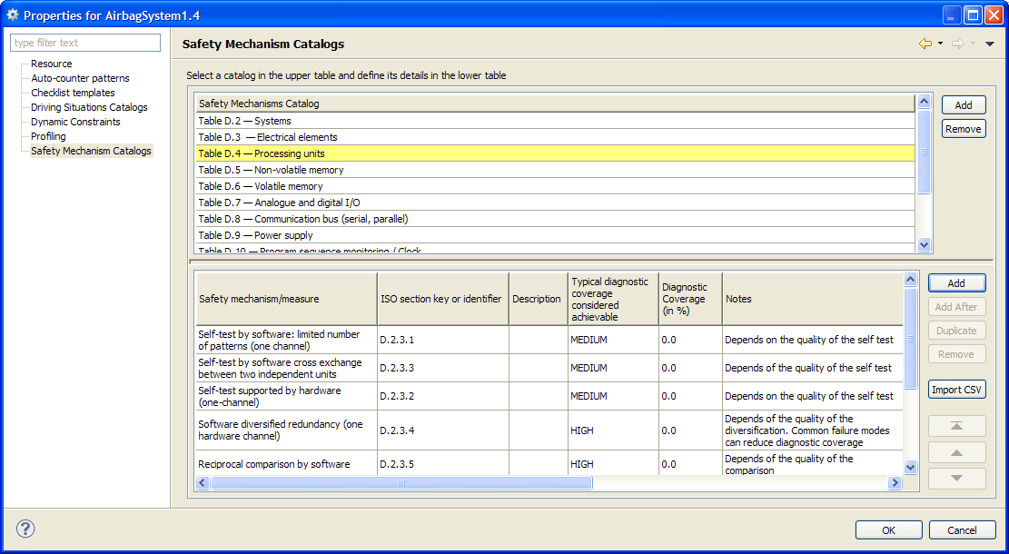Click the move down arrow button

coord(956,478)
